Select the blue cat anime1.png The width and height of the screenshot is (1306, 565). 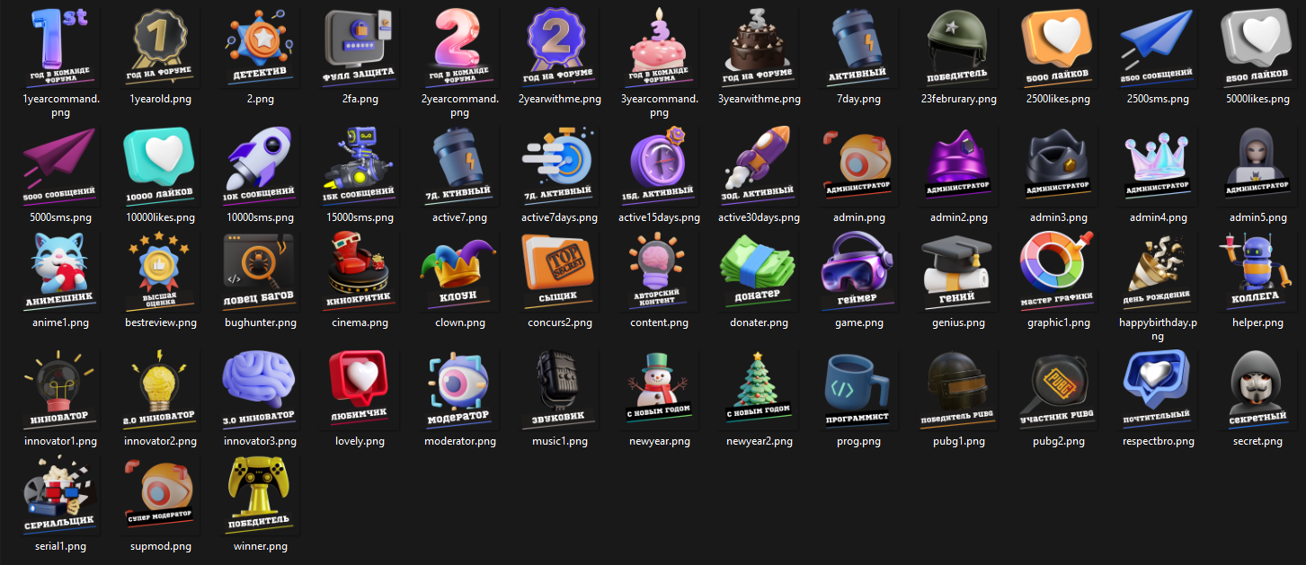61,271
